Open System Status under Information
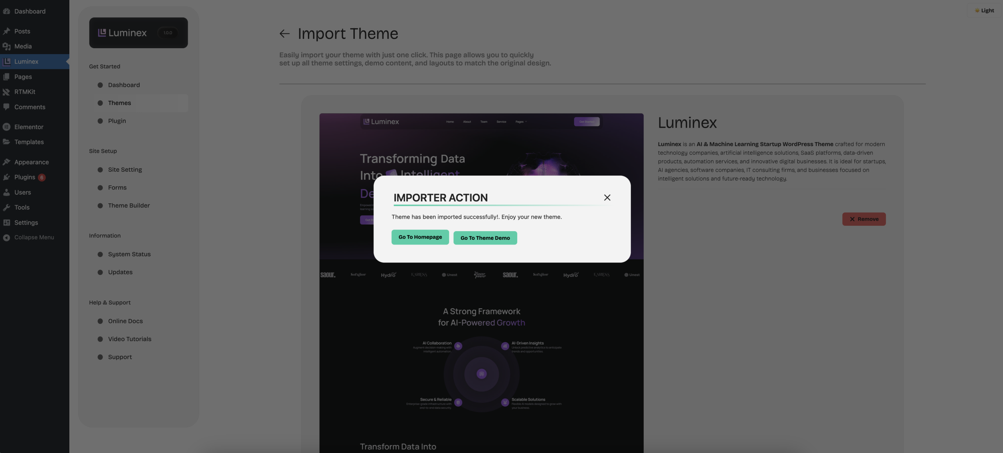1003x453 pixels. (129, 254)
